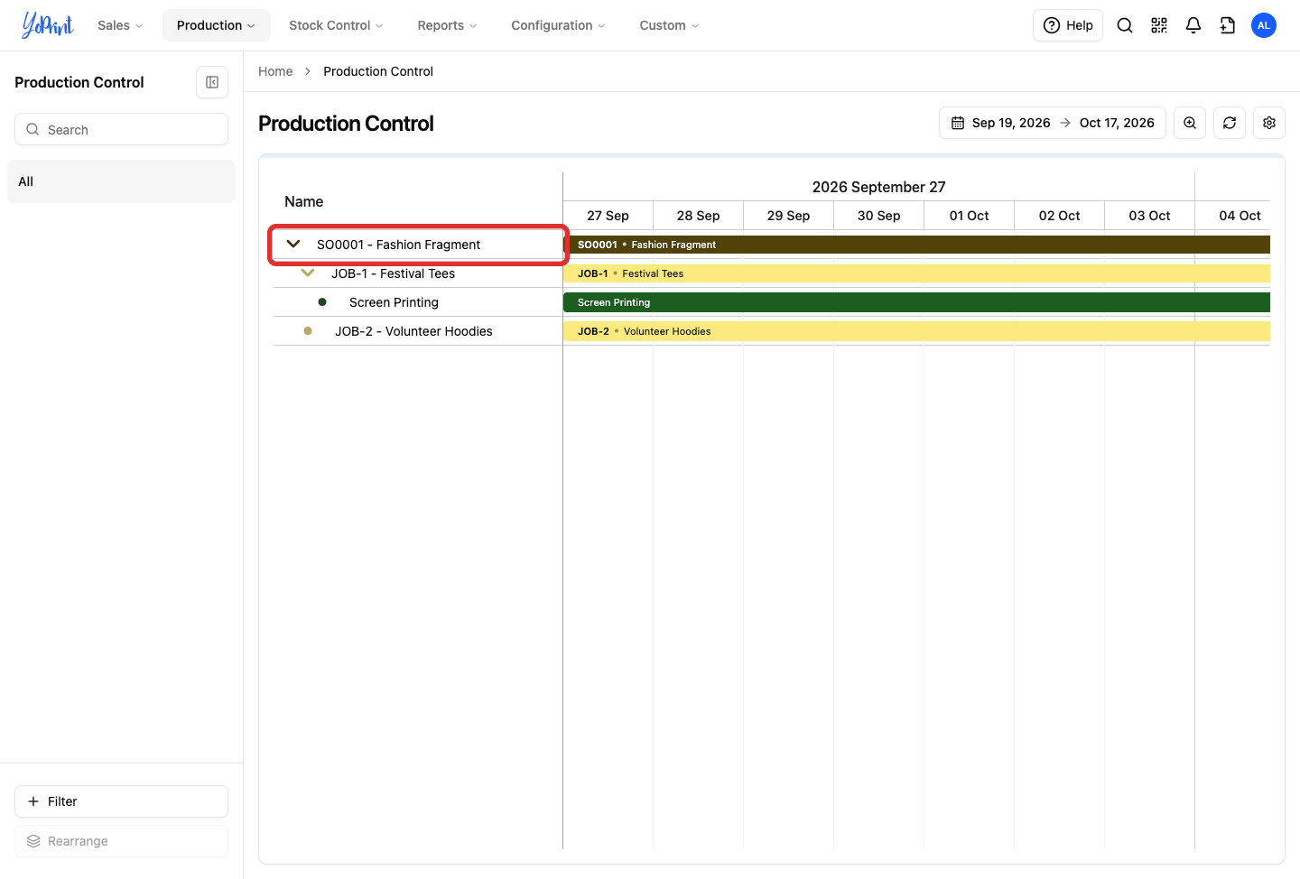This screenshot has width=1300, height=879.
Task: Change the Sep 19, 2026 start date
Action: tap(1011, 123)
